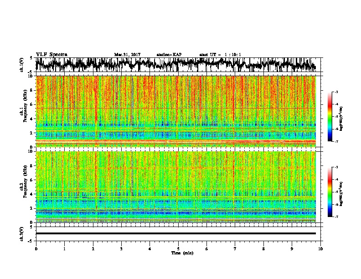Click the 8 kHz tick of ch.1 spectrogram
The height and width of the screenshot is (279, 361).
pyautogui.click(x=32, y=90)
